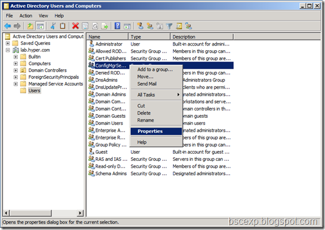Viewport: 325px width, 230px height.
Task: Expand the Computers container
Action: [x=15, y=63]
